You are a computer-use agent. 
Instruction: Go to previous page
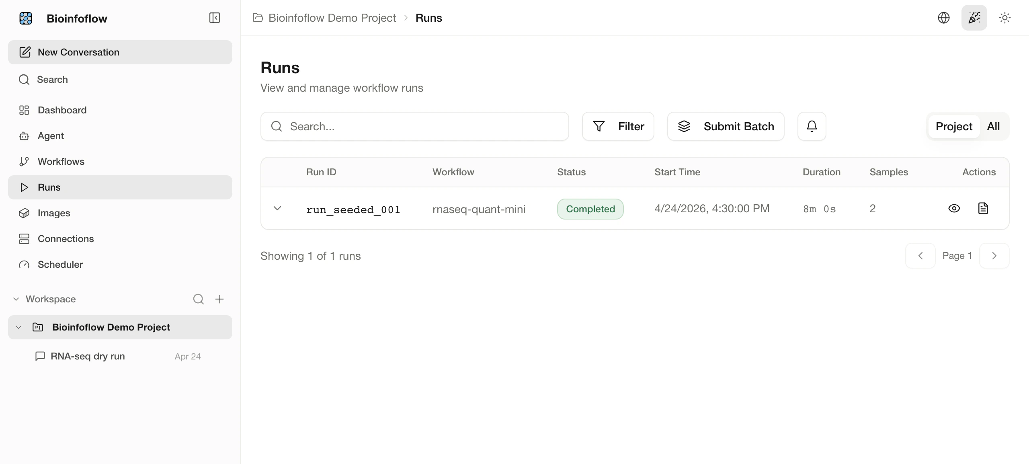click(920, 256)
